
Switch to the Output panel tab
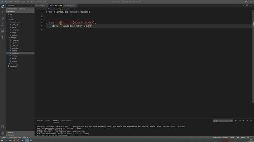pyautogui.click(x=48, y=121)
